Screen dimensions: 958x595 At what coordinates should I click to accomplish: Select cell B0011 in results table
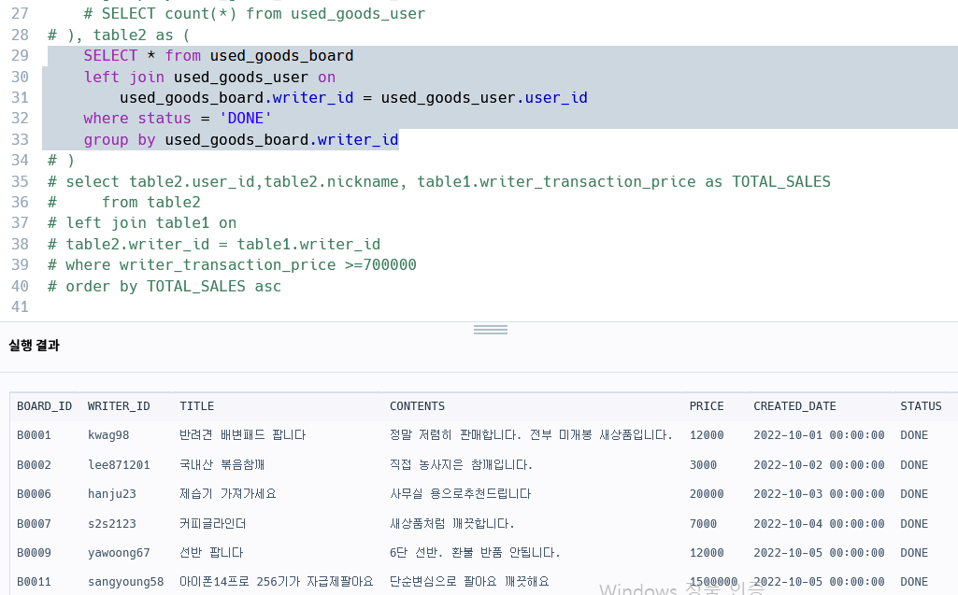[x=34, y=582]
